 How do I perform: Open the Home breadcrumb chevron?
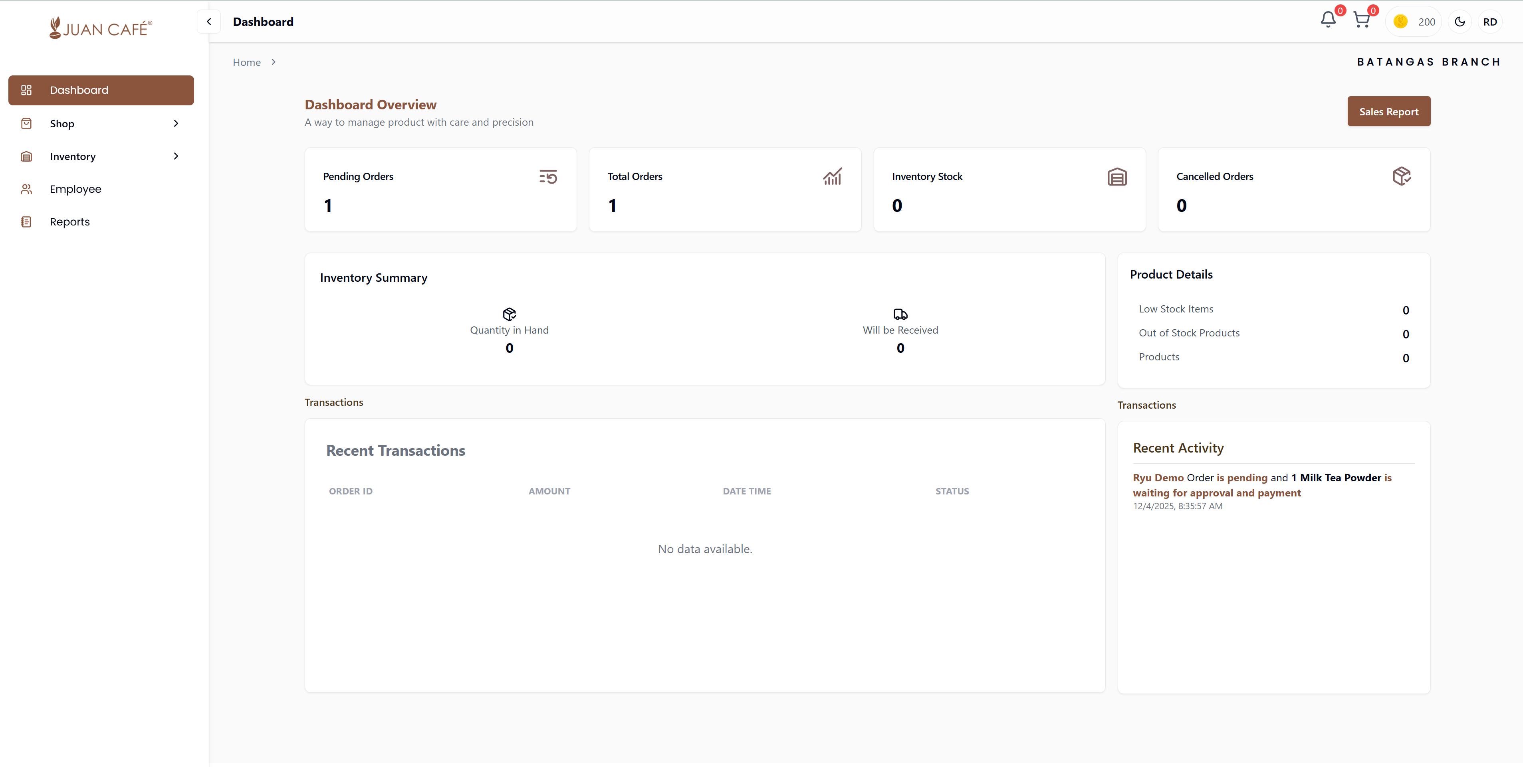tap(274, 61)
